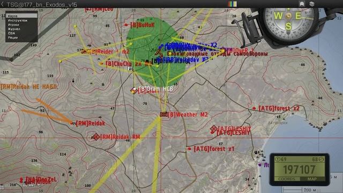
Task: Click the green circular zone marker
Action: [156, 53]
